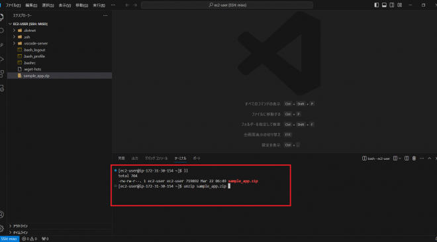The width and height of the screenshot is (437, 242).
Task: Open the Manage gear icon
Action: coord(2,228)
